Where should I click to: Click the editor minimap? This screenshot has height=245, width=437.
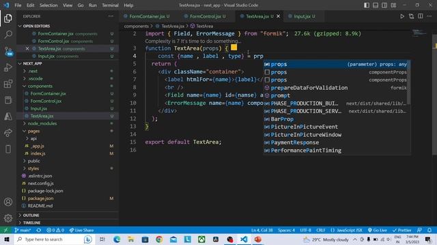(419, 33)
